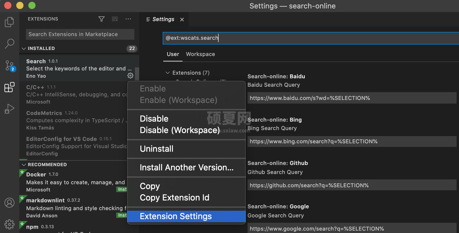Click the Google Search Query URL field
The image size is (459, 233).
click(x=352, y=228)
